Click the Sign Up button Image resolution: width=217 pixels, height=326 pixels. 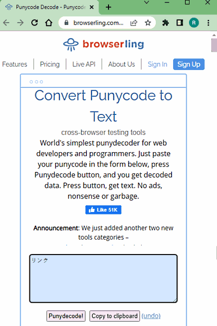[x=189, y=64]
